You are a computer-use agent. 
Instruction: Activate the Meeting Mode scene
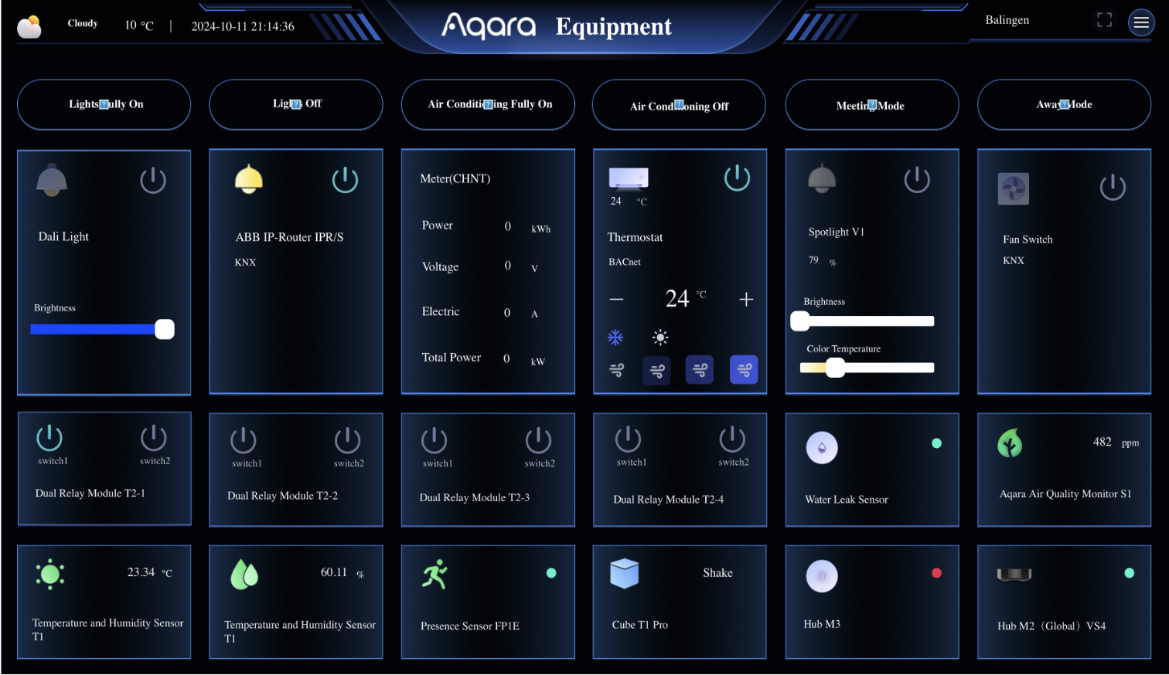(x=871, y=104)
